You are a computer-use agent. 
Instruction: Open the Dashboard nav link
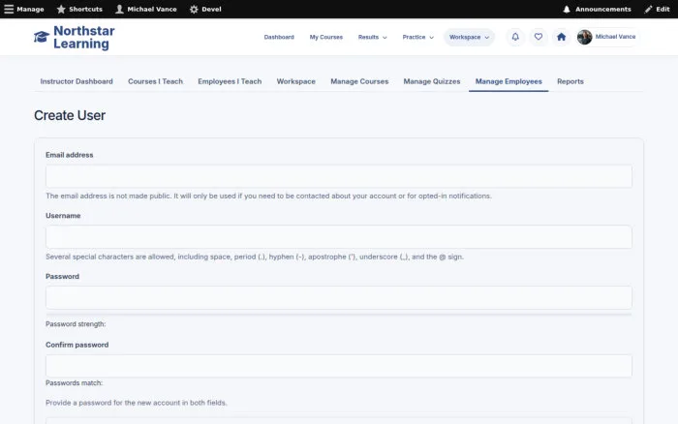coord(279,37)
